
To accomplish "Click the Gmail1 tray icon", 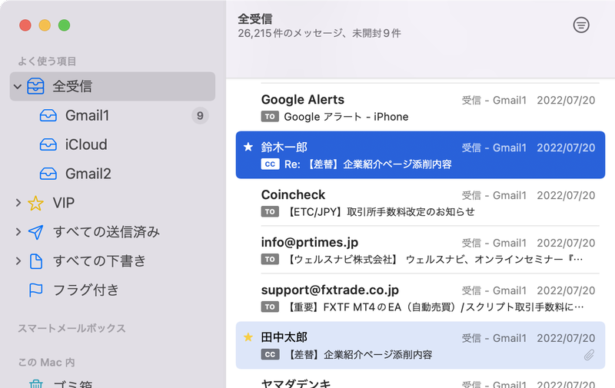I will coord(48,115).
